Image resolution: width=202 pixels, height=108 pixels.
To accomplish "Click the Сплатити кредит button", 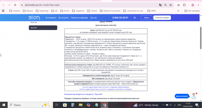I will click(x=162, y=18).
